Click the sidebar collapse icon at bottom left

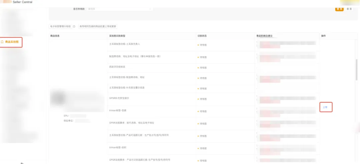[x=22, y=163]
